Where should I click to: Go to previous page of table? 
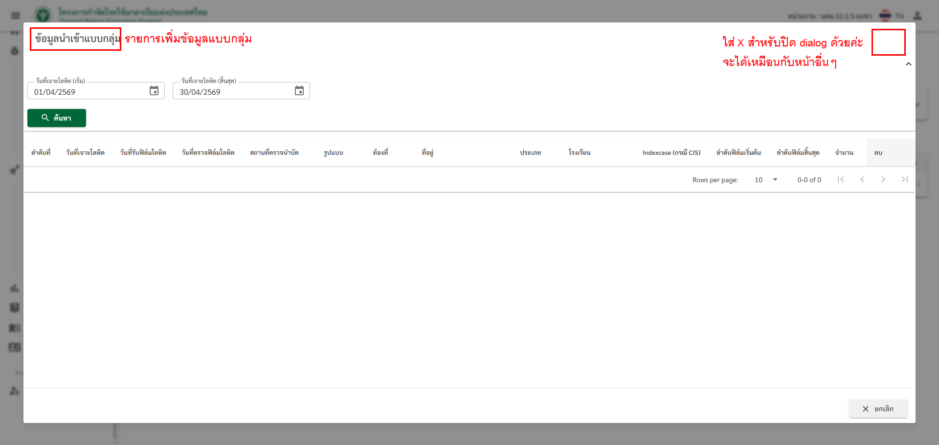862,179
